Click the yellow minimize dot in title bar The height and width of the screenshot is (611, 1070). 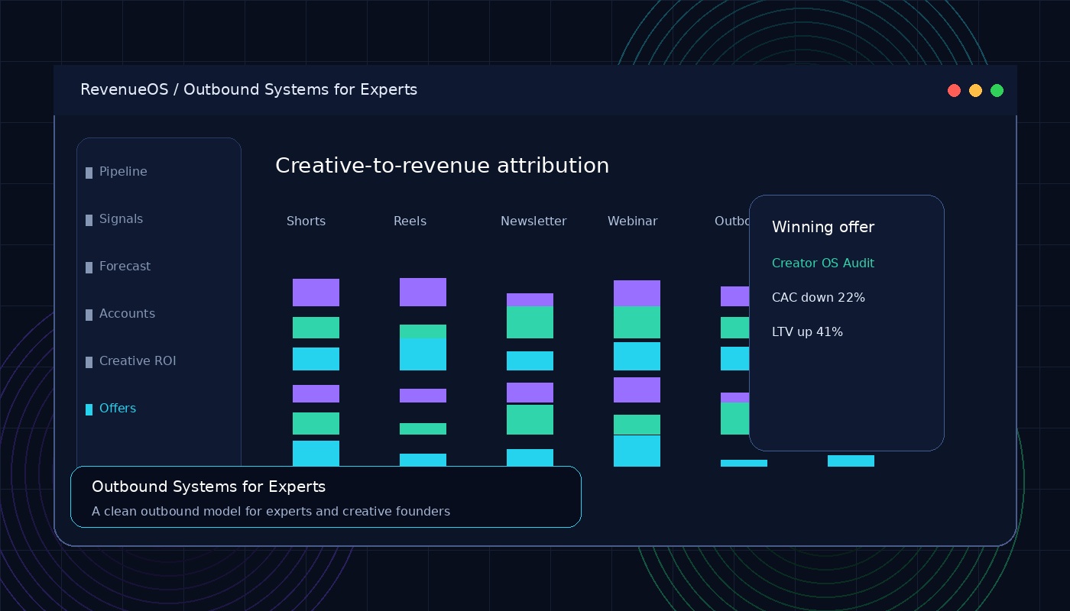click(x=975, y=91)
